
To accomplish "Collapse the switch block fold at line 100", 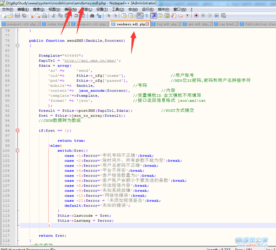I will 17,151.
